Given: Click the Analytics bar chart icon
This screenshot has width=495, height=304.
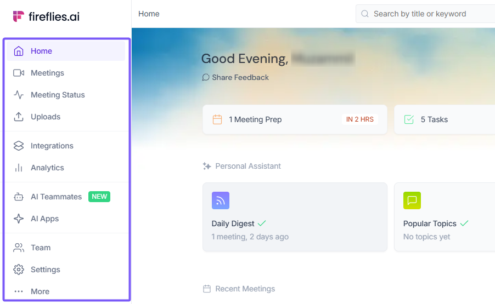Looking at the screenshot, I should tap(19, 168).
